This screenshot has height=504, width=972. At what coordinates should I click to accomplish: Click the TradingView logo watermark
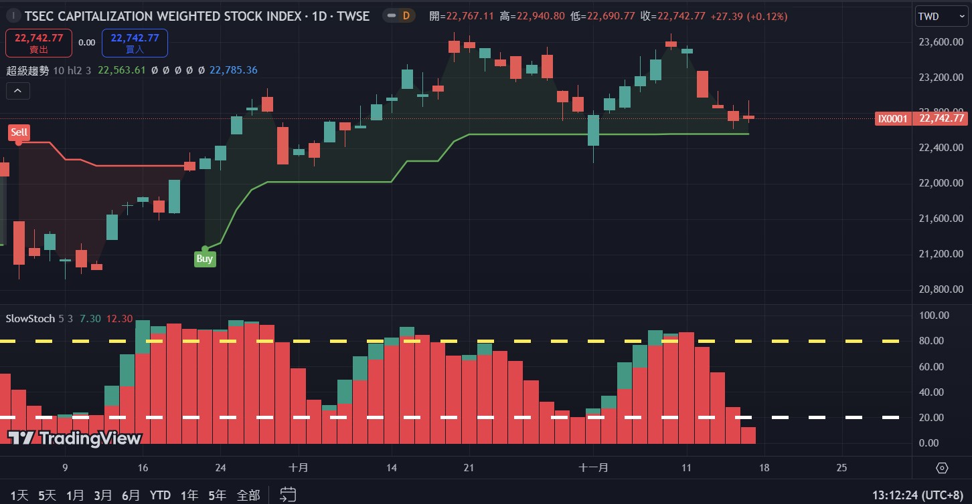75,438
